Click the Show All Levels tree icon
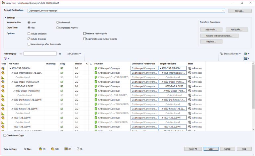This screenshot has height=156, width=255. pyautogui.click(x=221, y=54)
